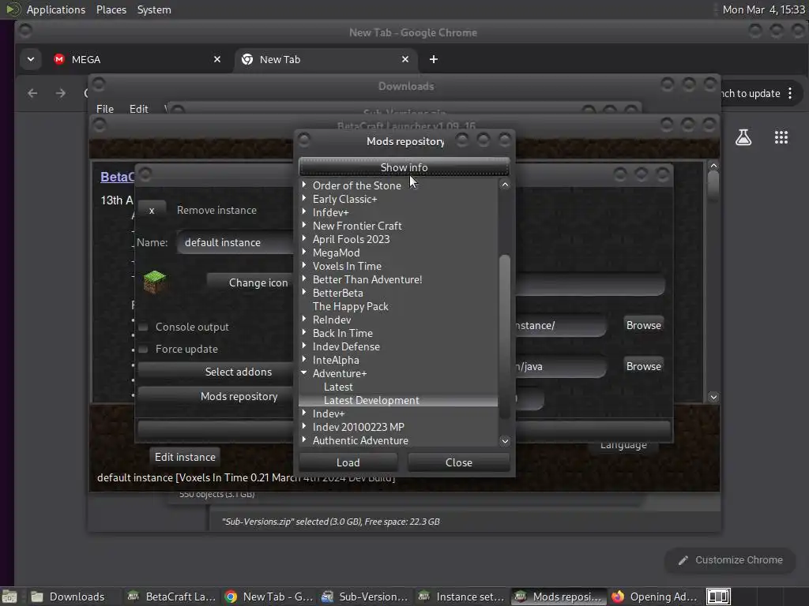Click Browse next to java path
The height and width of the screenshot is (606, 809).
pos(643,366)
